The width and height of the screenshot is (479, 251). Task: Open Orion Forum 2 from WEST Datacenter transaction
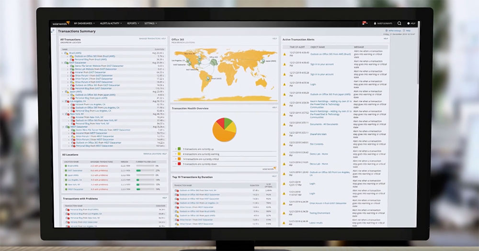(x=95, y=140)
